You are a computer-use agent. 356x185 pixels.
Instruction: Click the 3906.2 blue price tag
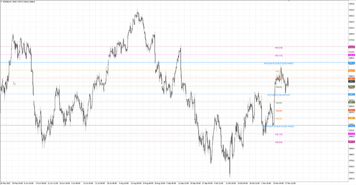pos(352,94)
